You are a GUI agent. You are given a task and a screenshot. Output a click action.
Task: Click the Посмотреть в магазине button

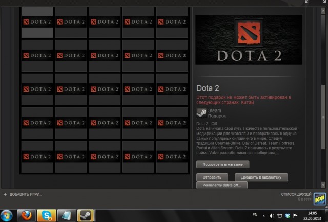[222, 164]
